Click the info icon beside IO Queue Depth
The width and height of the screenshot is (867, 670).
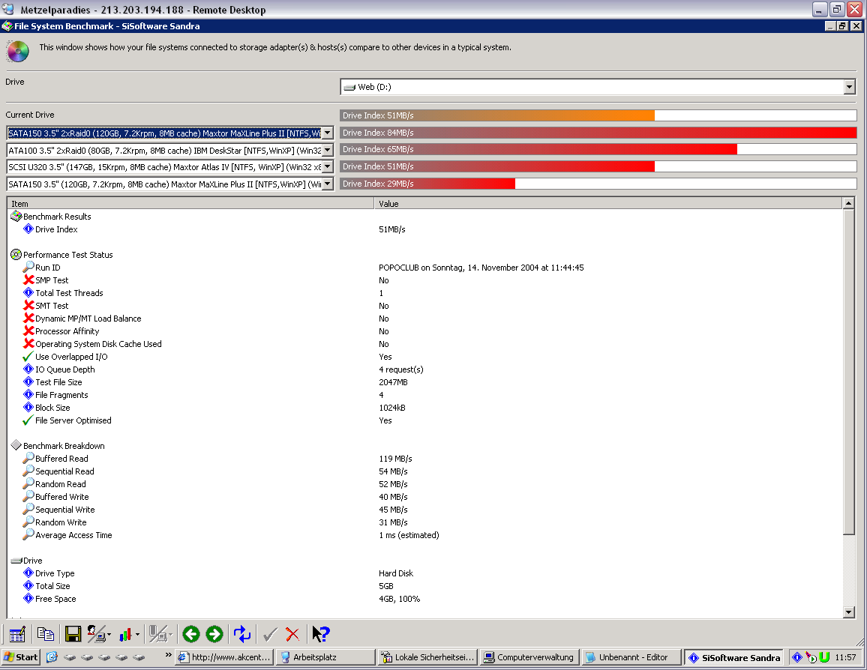pos(28,369)
